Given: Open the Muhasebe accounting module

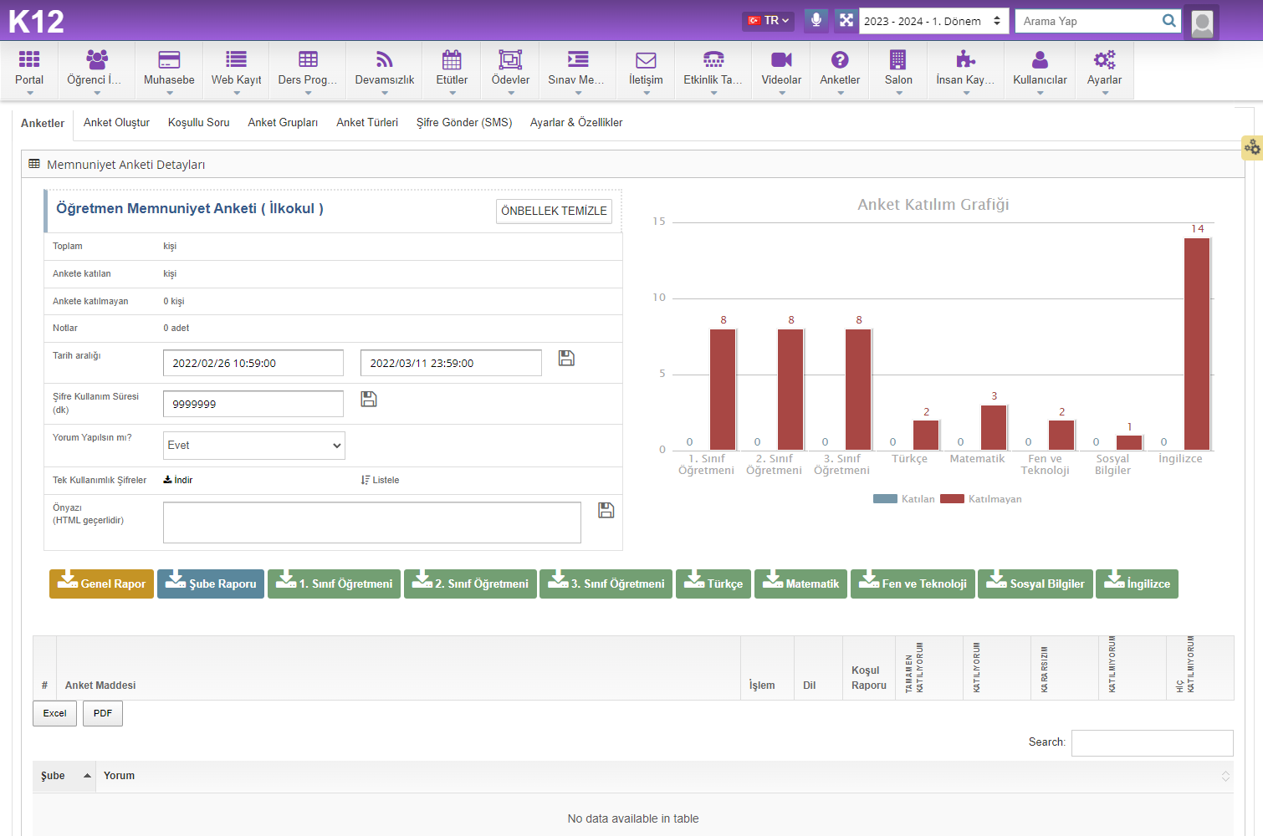Looking at the screenshot, I should [x=169, y=69].
